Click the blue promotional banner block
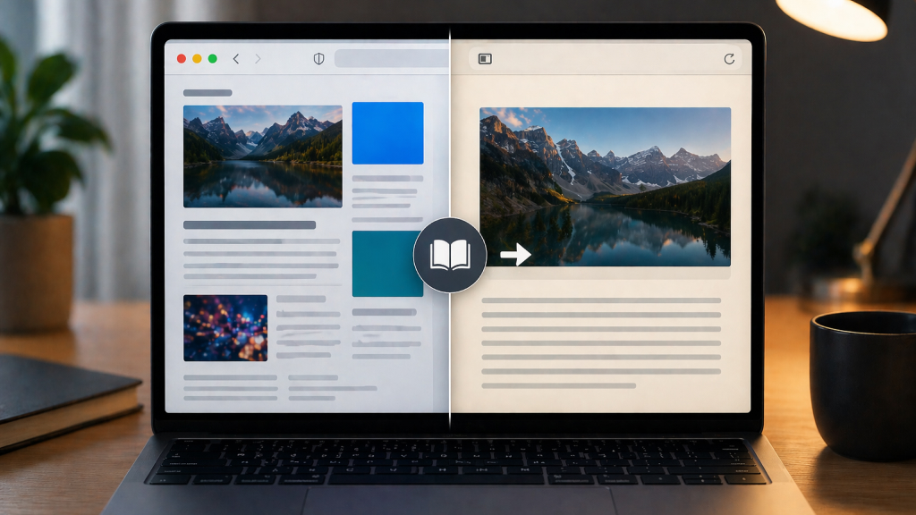The height and width of the screenshot is (515, 916). click(387, 134)
